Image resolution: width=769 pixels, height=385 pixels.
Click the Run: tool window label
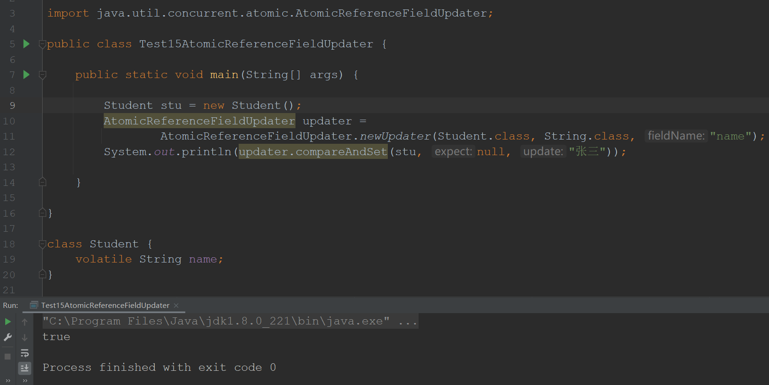tap(10, 306)
